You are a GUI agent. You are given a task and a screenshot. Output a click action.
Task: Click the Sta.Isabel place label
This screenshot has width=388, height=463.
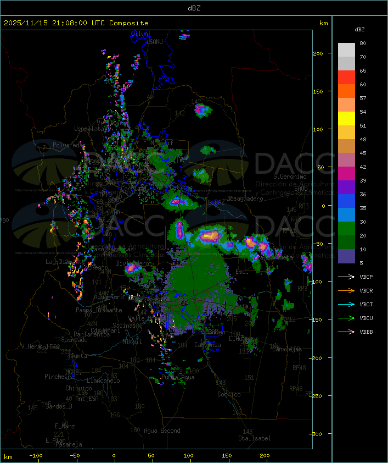[254, 438]
